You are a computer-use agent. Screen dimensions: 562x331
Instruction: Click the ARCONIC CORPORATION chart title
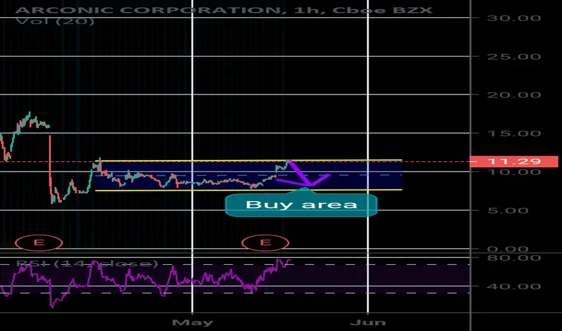pos(224,10)
